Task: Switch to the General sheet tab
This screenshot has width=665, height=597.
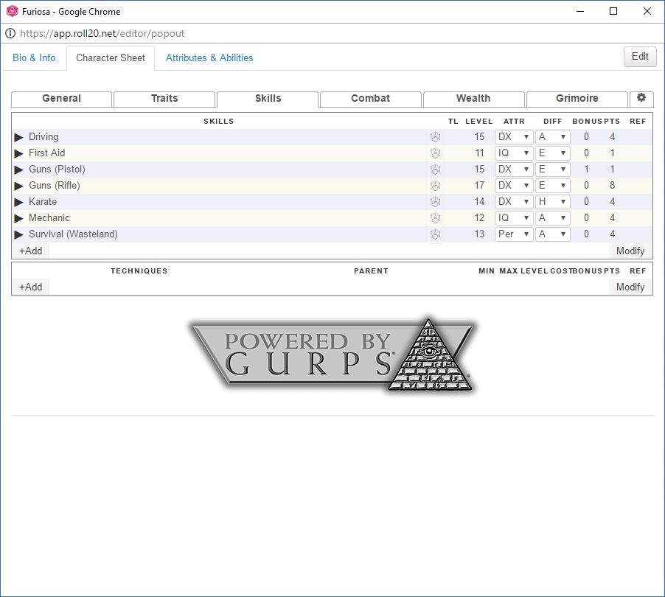Action: pos(61,98)
